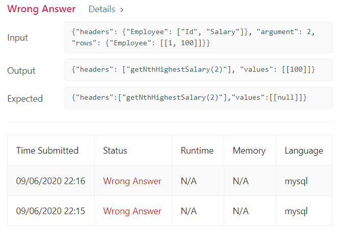Click the Input test case code box

tap(198, 38)
